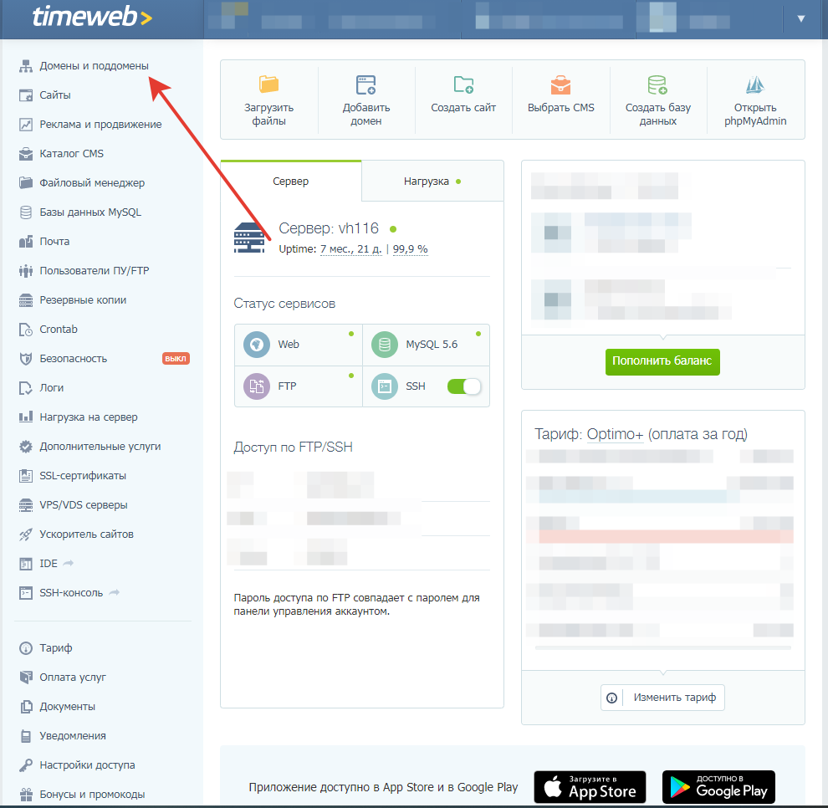Open Бонусы и промокоды in the sidebar
The image size is (828, 808).
[x=92, y=795]
